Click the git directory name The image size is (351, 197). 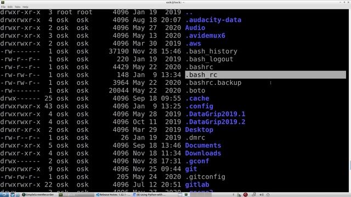click(x=191, y=169)
